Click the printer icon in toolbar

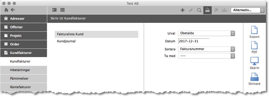pos(207,10)
